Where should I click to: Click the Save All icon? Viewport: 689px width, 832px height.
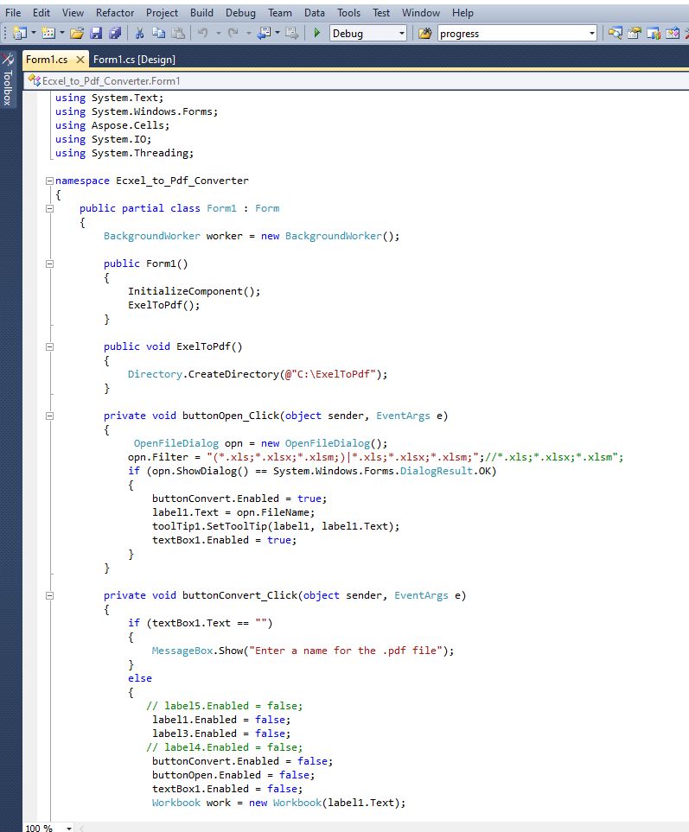click(112, 34)
